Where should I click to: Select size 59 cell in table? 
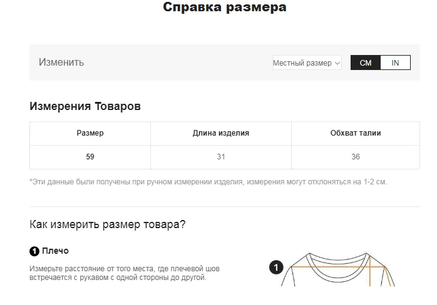click(x=90, y=157)
